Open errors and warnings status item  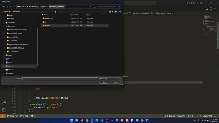24,116
